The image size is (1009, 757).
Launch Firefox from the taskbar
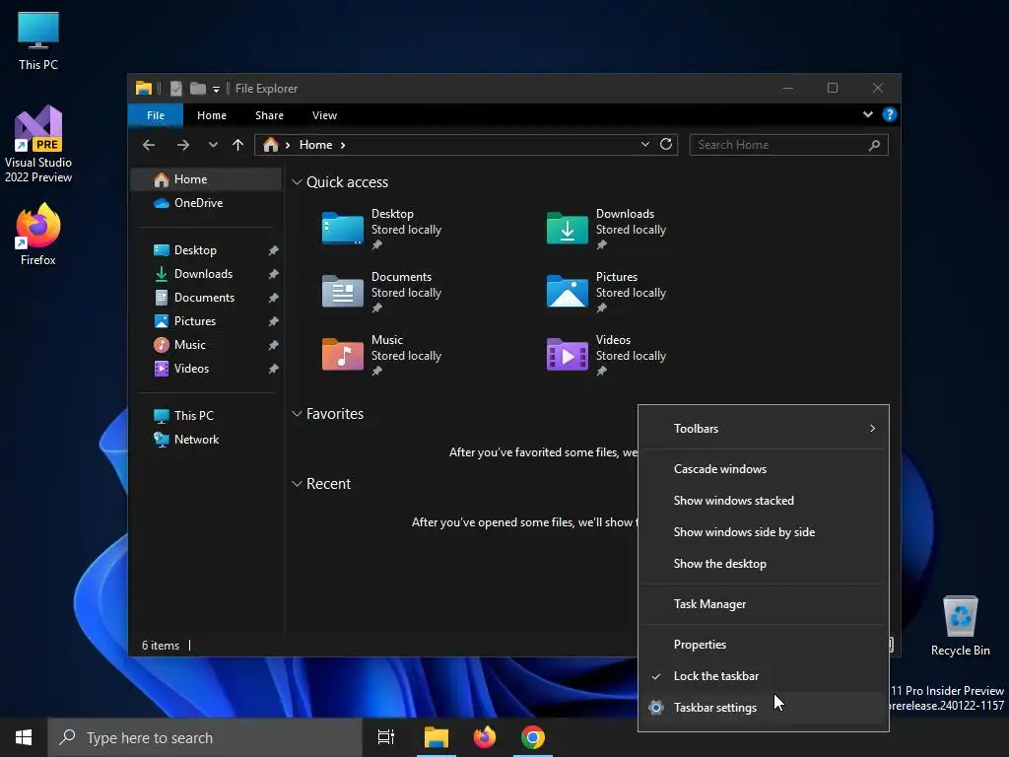coord(485,737)
